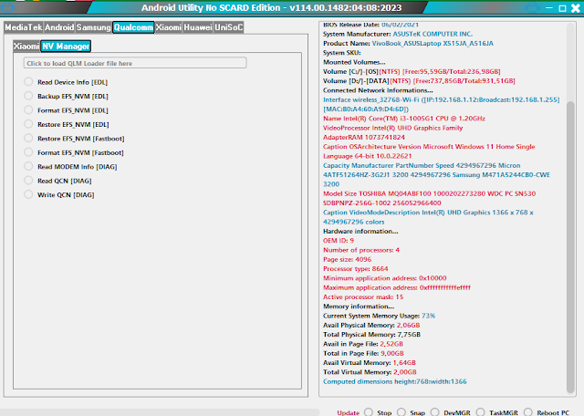Screen dimensions: 584x416
Task: Click 'Computed dimensions height:768:width:1366' line
Action: pyautogui.click(x=395, y=381)
